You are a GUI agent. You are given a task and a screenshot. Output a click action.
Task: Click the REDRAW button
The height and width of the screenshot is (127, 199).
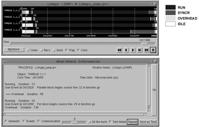(14, 50)
